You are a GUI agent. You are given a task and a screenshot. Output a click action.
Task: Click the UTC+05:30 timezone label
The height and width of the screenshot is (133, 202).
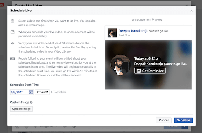59,92
